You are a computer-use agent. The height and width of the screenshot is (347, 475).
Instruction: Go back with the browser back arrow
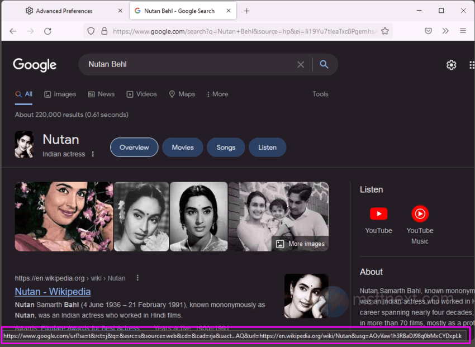(x=13, y=31)
